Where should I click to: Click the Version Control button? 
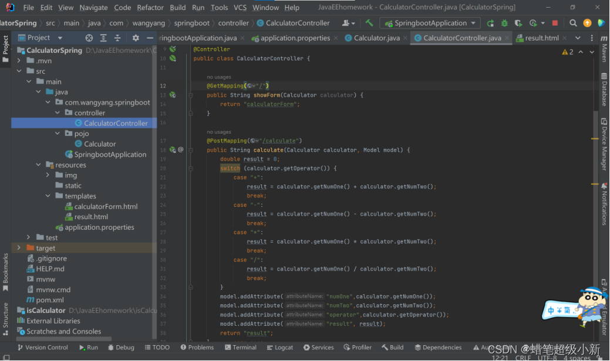pyautogui.click(x=42, y=348)
